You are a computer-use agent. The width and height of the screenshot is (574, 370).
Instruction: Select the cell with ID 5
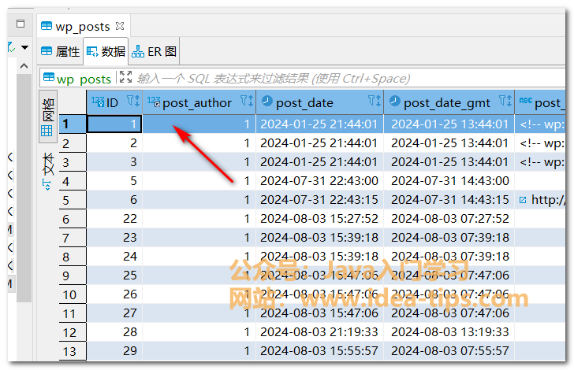[x=114, y=181]
